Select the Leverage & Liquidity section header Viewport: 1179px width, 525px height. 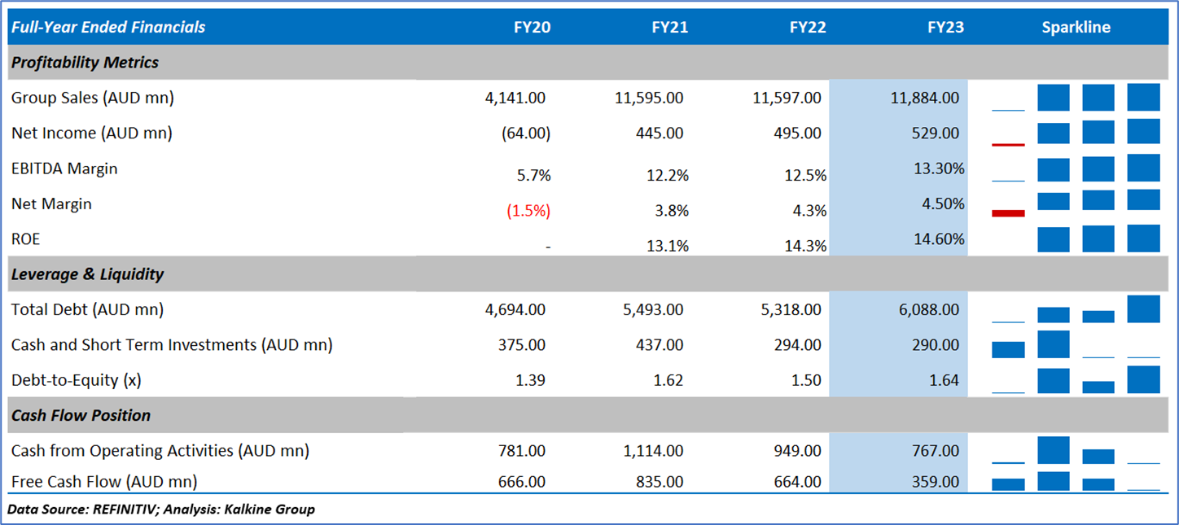87,274
